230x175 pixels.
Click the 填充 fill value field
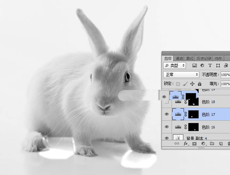point(225,84)
